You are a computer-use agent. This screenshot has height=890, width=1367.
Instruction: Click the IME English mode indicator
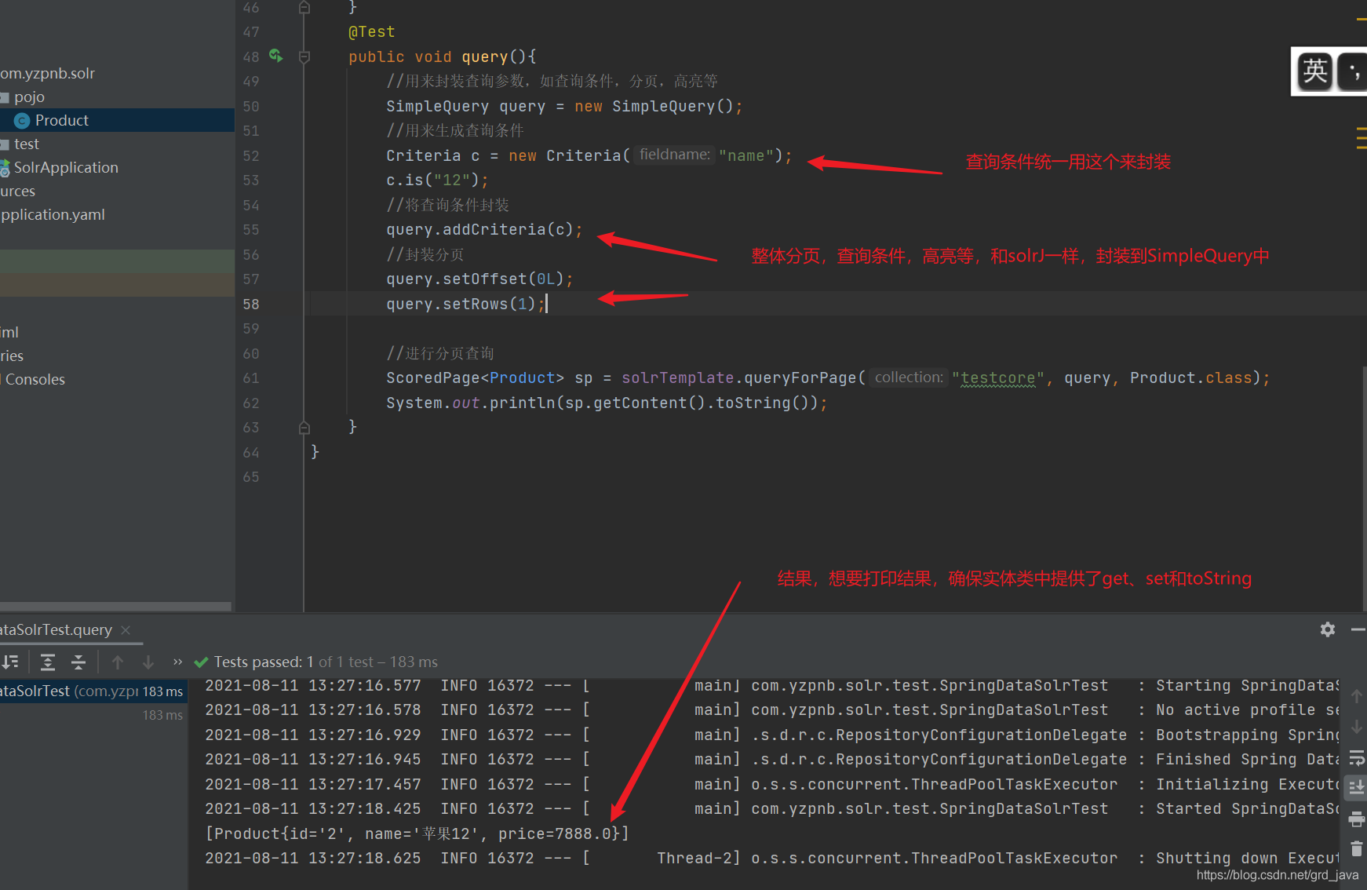(1315, 71)
